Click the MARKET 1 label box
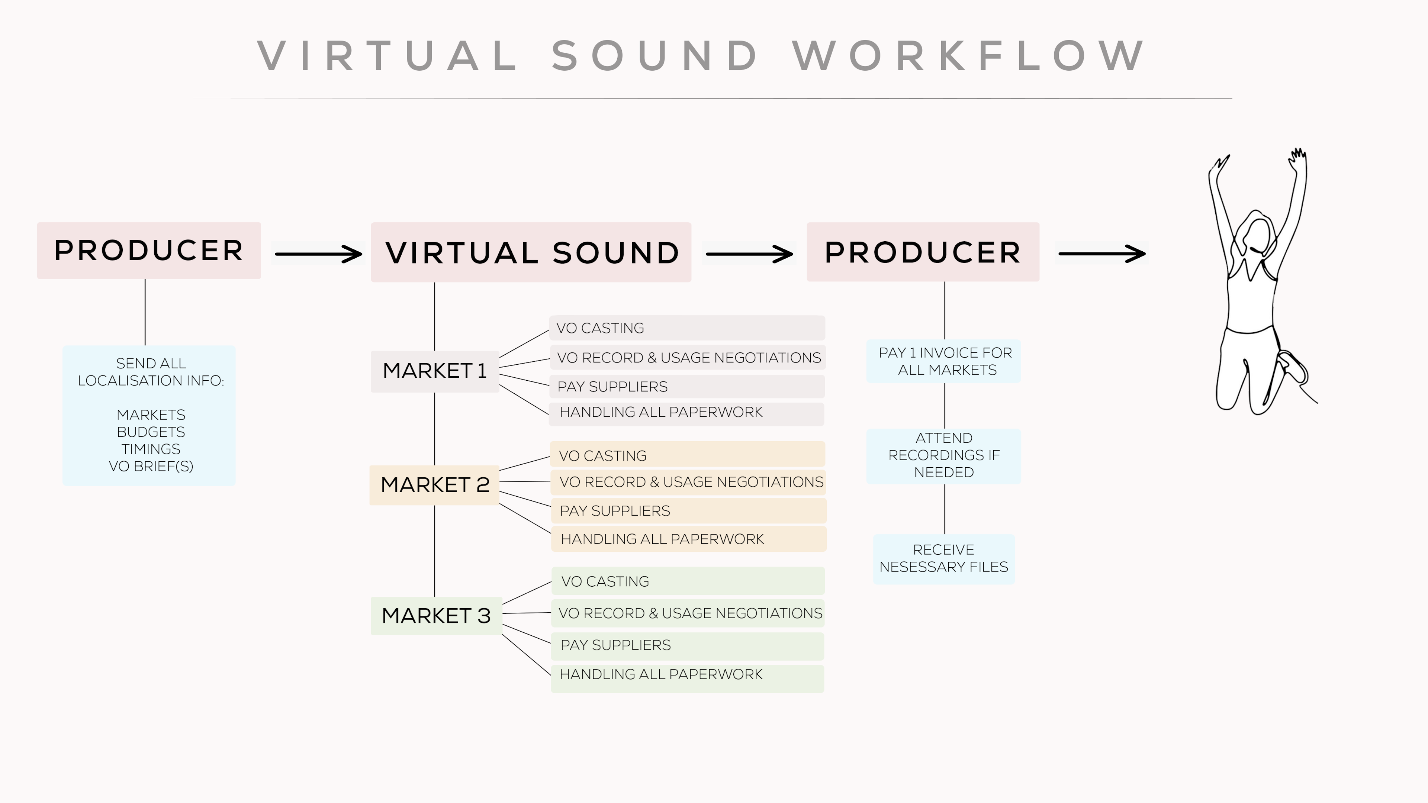This screenshot has height=803, width=1428. point(435,371)
